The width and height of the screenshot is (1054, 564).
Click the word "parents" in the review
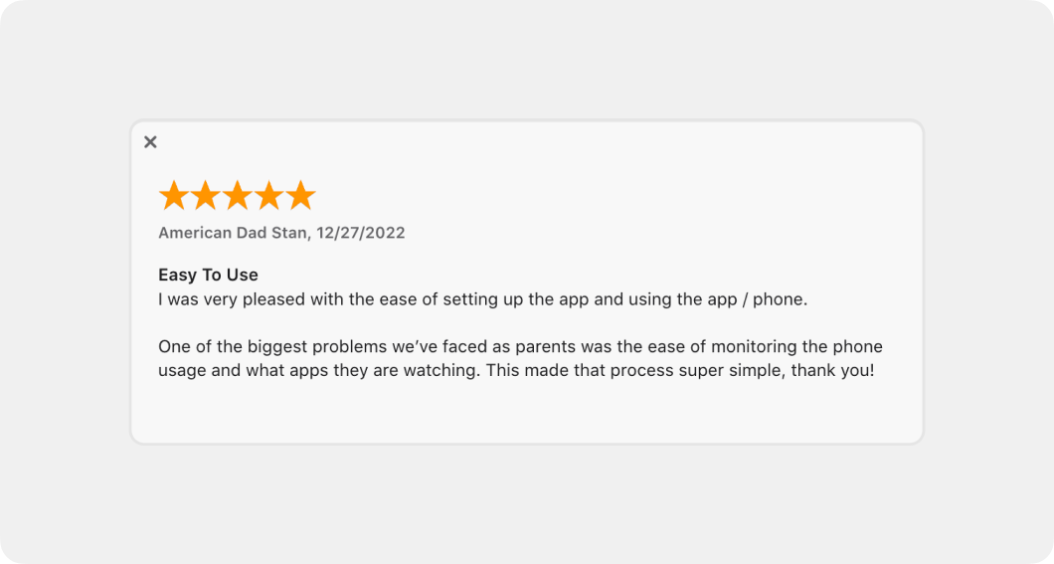(548, 347)
